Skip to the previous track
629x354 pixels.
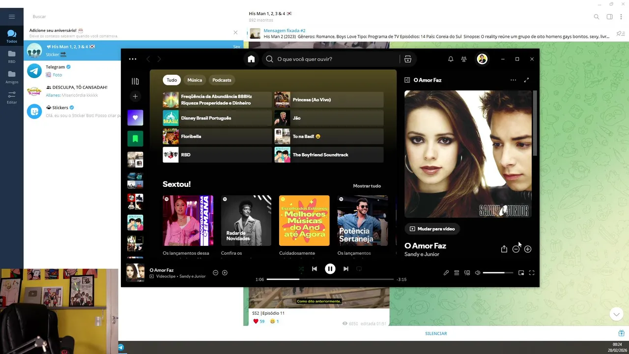tap(314, 269)
